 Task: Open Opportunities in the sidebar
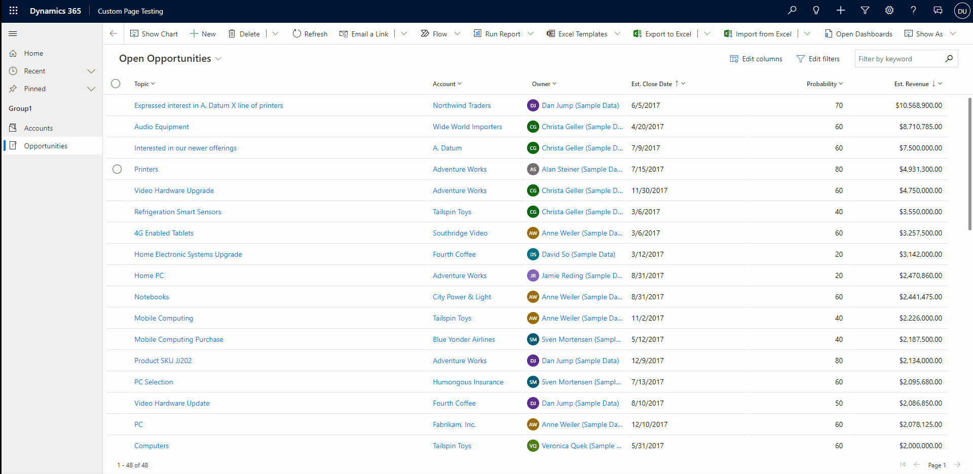[52, 146]
